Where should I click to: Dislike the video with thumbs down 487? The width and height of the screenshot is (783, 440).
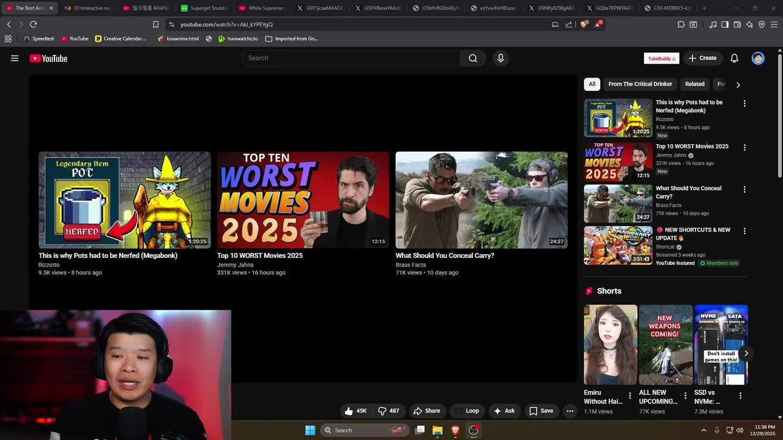388,411
